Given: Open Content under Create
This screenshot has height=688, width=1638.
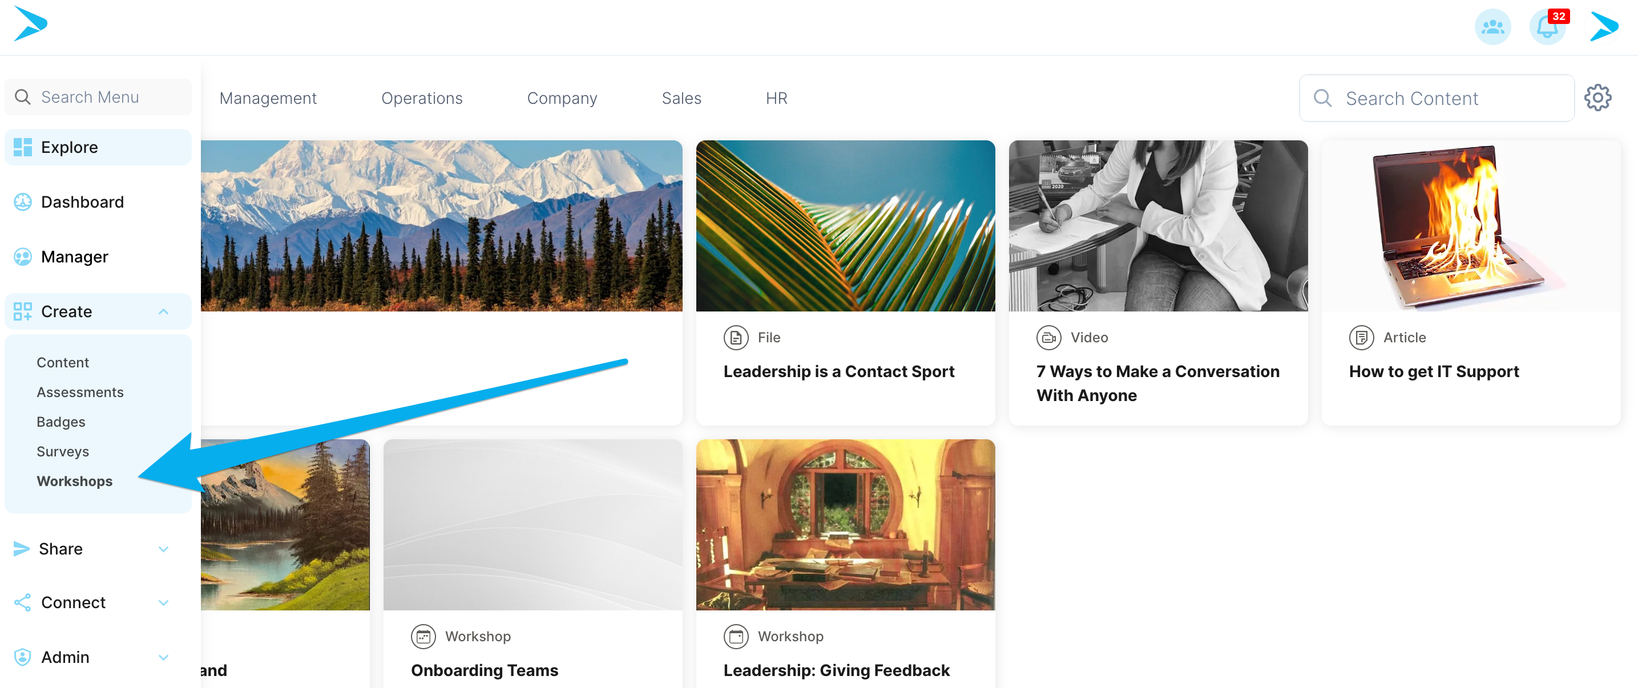Looking at the screenshot, I should click(62, 362).
